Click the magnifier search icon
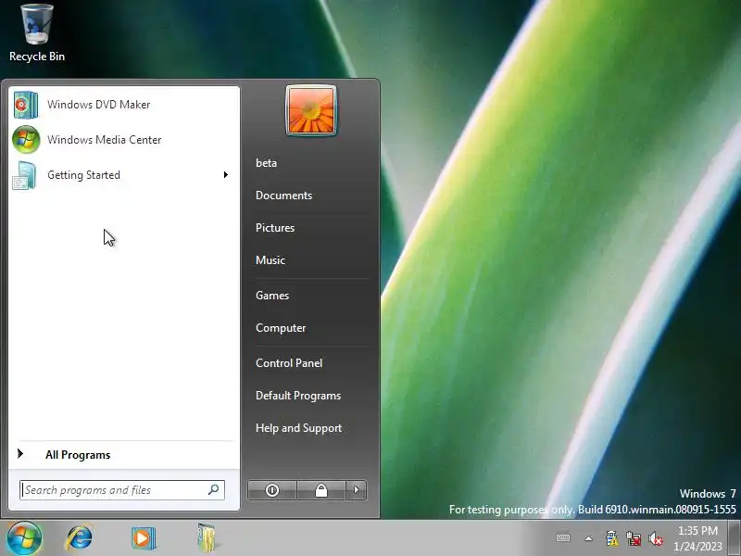The height and width of the screenshot is (556, 741). pyautogui.click(x=214, y=490)
